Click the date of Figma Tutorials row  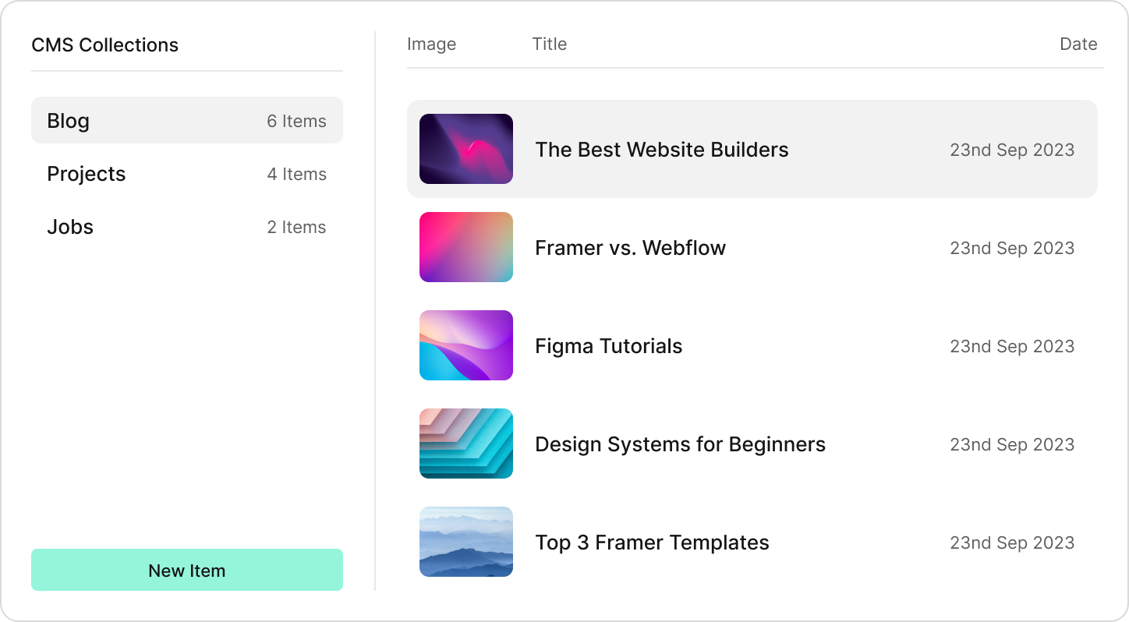tap(1012, 346)
